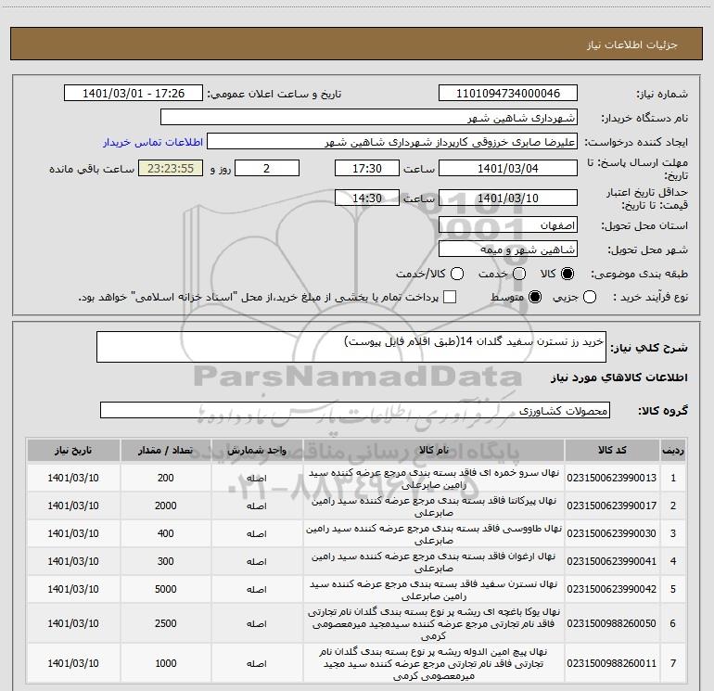
Task: Click the نام کالا column header
Action: [434, 450]
